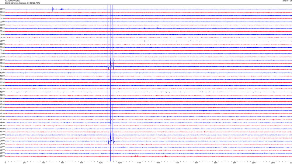This screenshot has width=292, height=164.
Task: Select the 03:00 trace time label
Action: point(2,28)
